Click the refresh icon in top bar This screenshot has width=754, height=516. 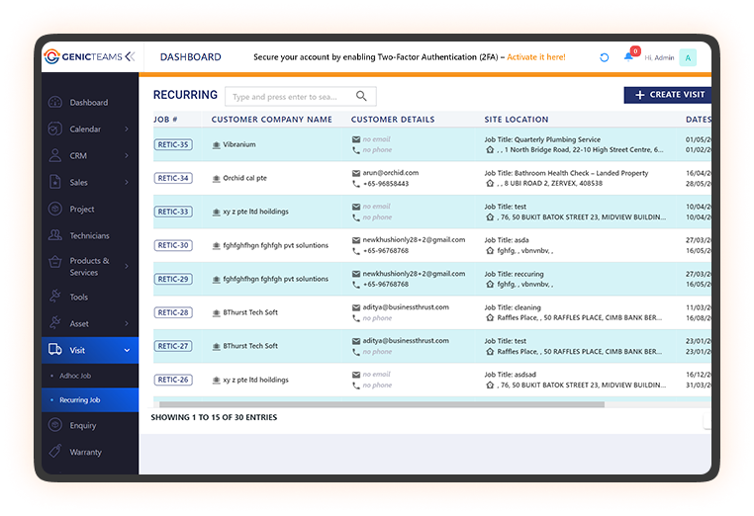click(604, 57)
